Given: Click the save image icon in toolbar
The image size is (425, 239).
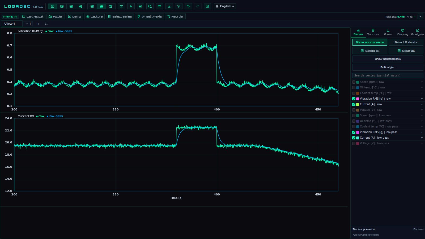Looking at the screenshot, I should [x=140, y=6].
